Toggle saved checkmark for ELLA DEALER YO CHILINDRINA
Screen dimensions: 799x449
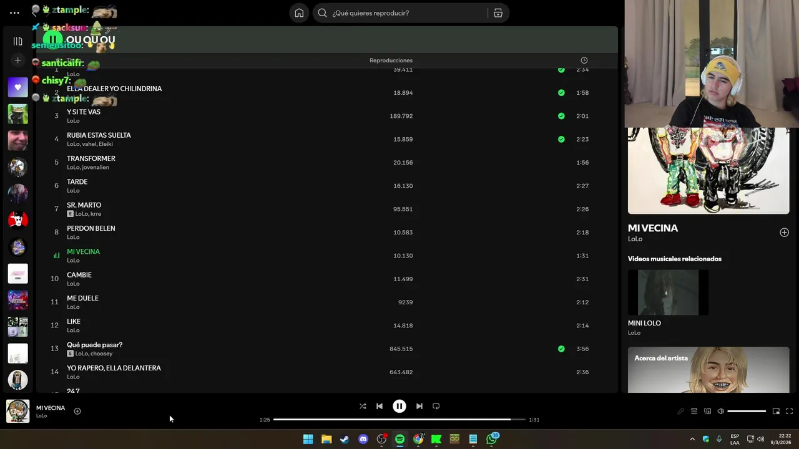coord(561,93)
